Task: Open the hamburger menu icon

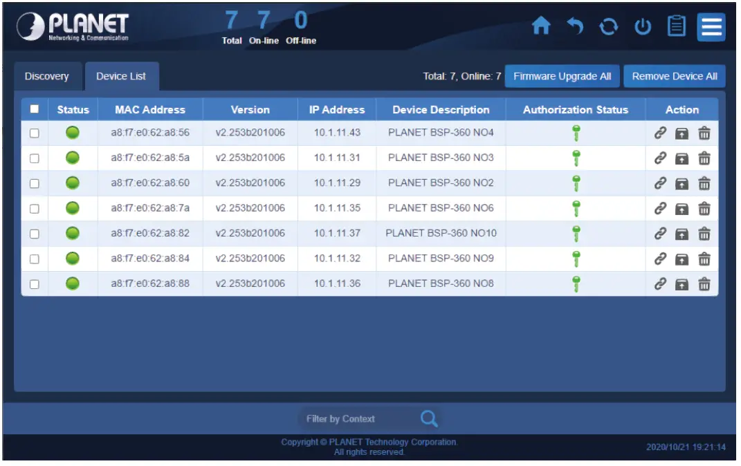Action: click(x=711, y=26)
